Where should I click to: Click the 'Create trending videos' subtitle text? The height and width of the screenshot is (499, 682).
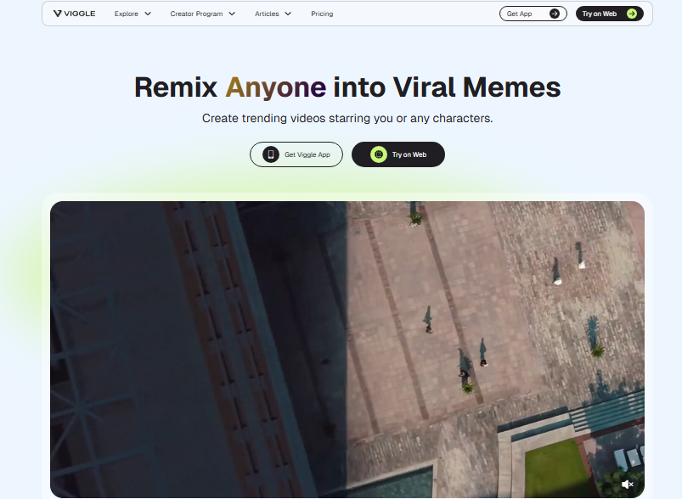pos(347,118)
